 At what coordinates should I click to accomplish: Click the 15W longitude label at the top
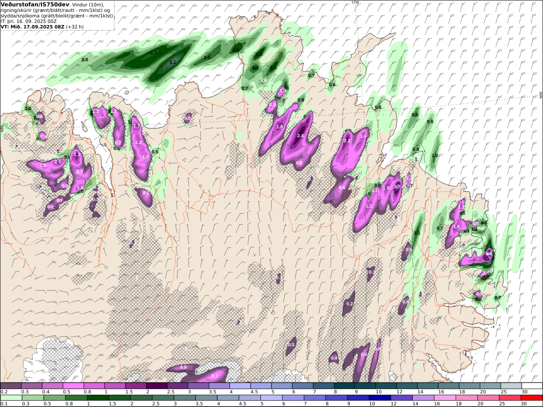pyautogui.click(x=355, y=2)
